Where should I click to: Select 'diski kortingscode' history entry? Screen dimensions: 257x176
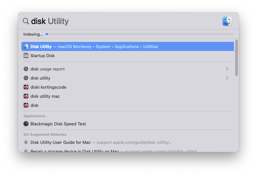pyautogui.click(x=128, y=87)
